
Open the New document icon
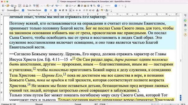[x=3, y=6]
